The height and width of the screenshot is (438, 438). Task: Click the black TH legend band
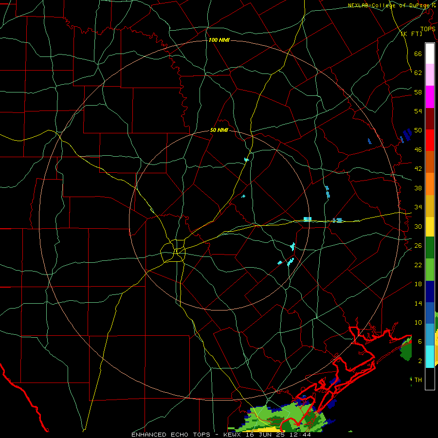pos(430,379)
